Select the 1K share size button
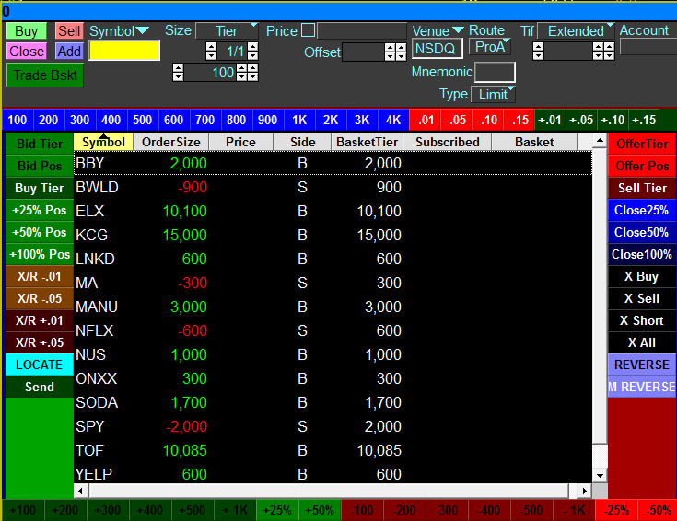Screen dimensions: 677x521 point(299,120)
